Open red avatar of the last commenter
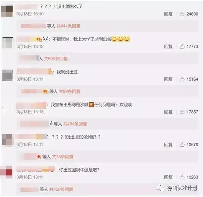Image resolution: width=203 pixels, height=197 pixels. pos(6,172)
